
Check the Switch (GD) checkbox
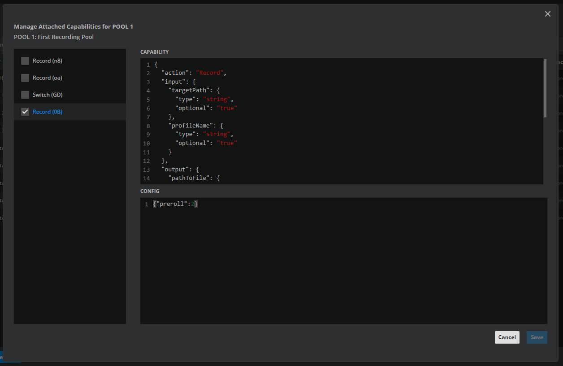coord(25,95)
